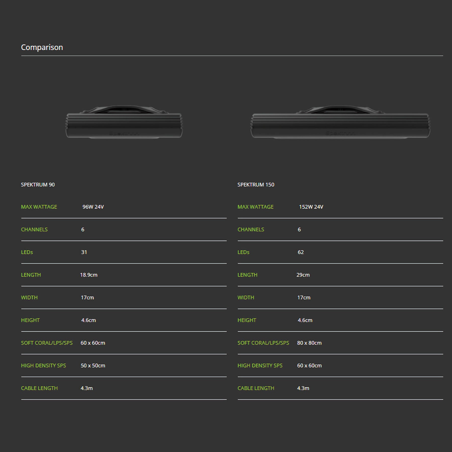The image size is (452, 452).
Task: Select the 31 LEDs value
Action: 84,252
